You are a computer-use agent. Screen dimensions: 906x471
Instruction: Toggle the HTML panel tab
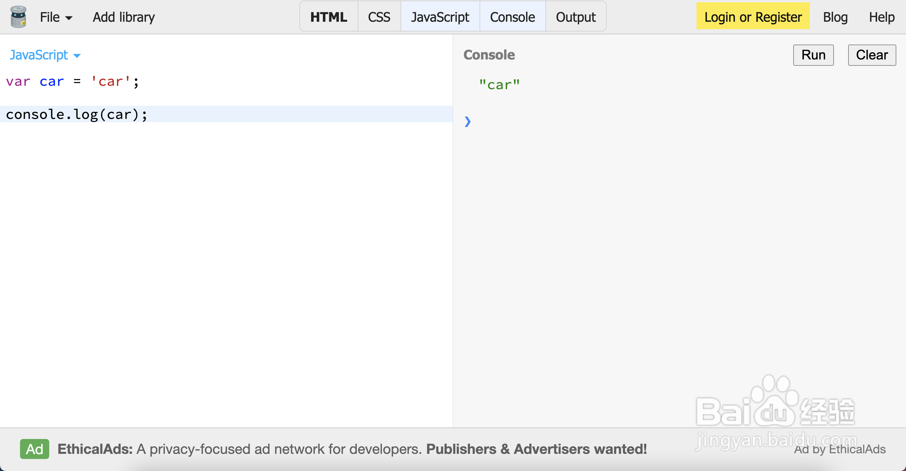tap(329, 17)
